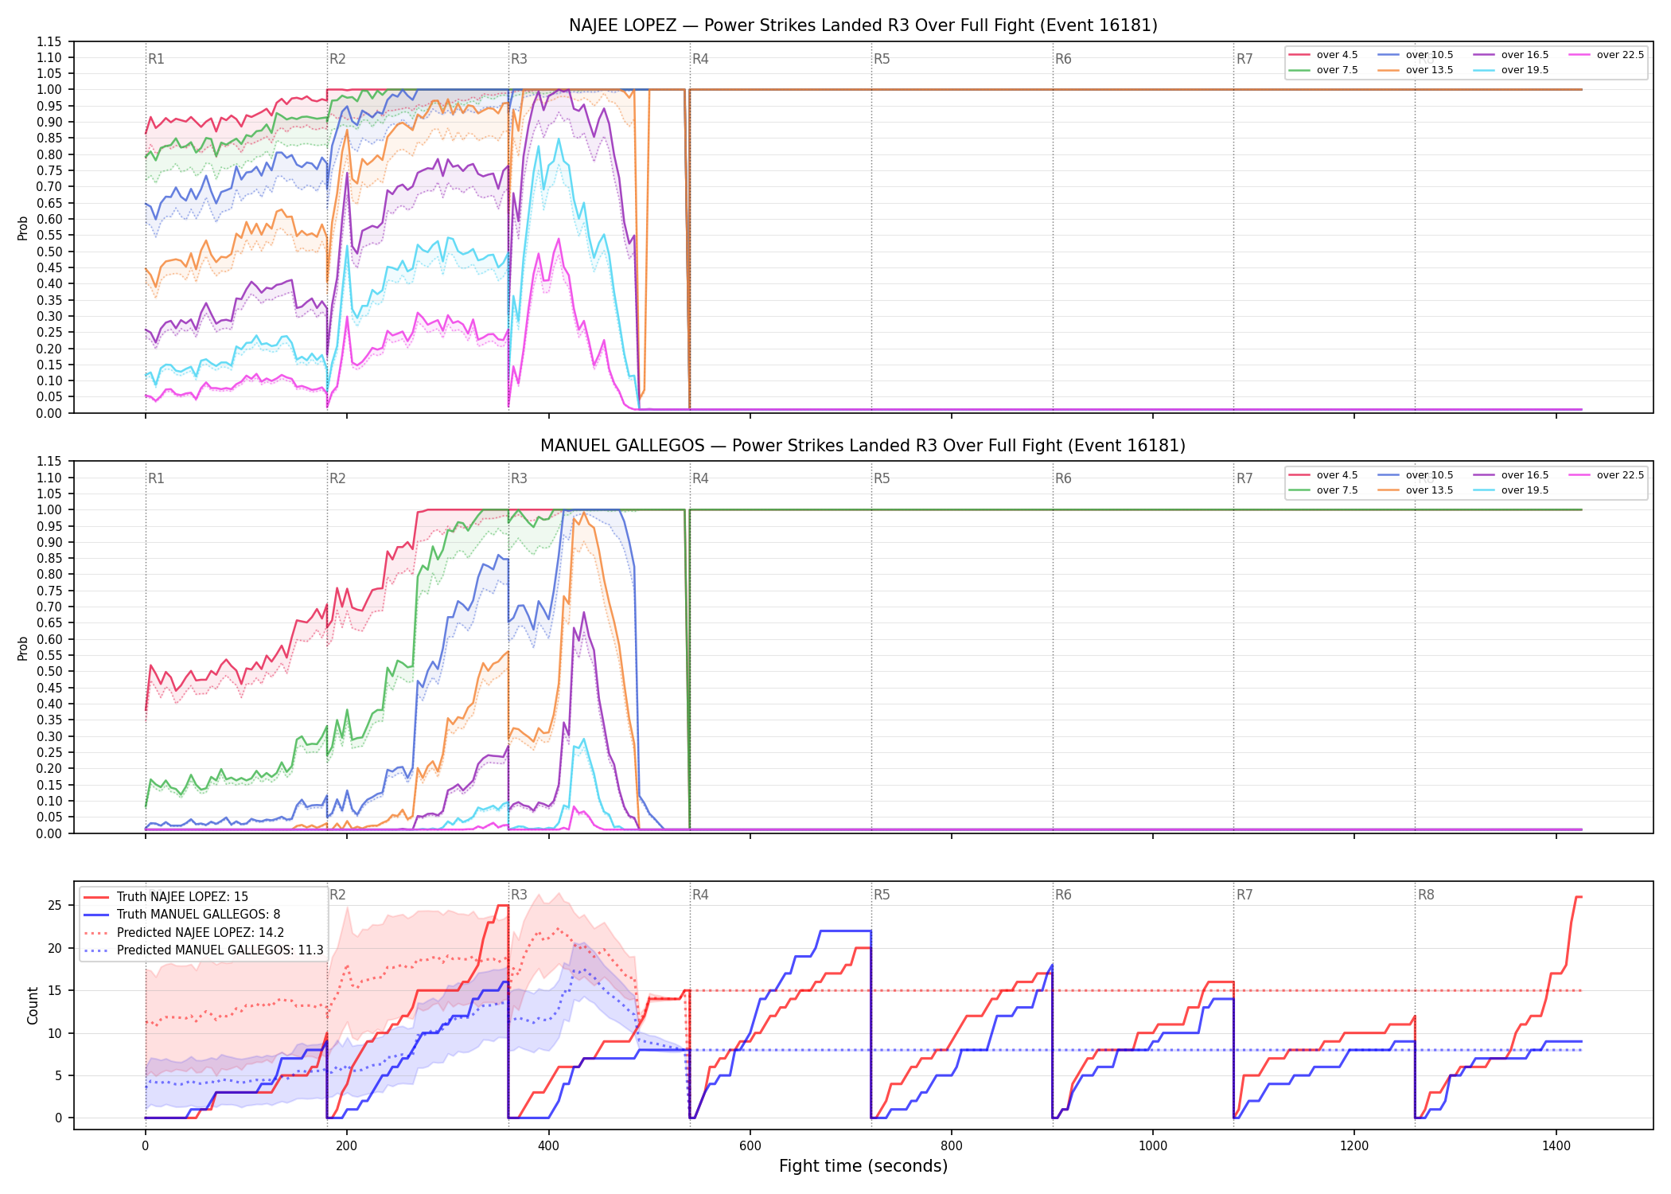Select 'over 19.5' in Najee Lopez legend
Image resolution: width=1671 pixels, height=1194 pixels.
point(1511,70)
